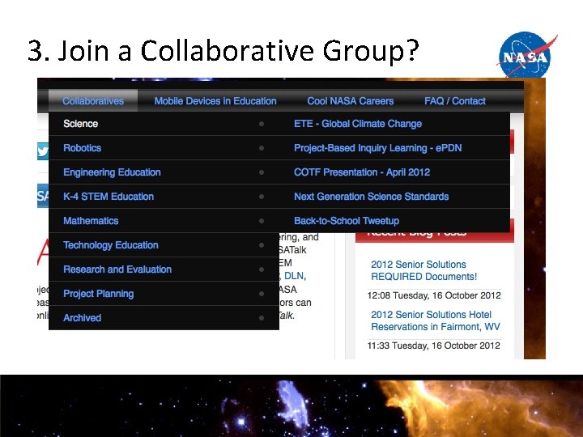Expand submenu dot beside Mathematics
This screenshot has width=583, height=437.
click(262, 221)
